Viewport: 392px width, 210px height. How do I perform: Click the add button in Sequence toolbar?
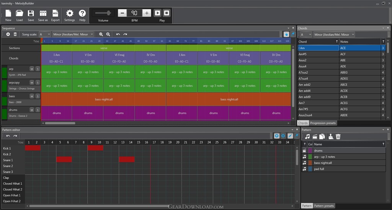pyautogui.click(x=8, y=34)
